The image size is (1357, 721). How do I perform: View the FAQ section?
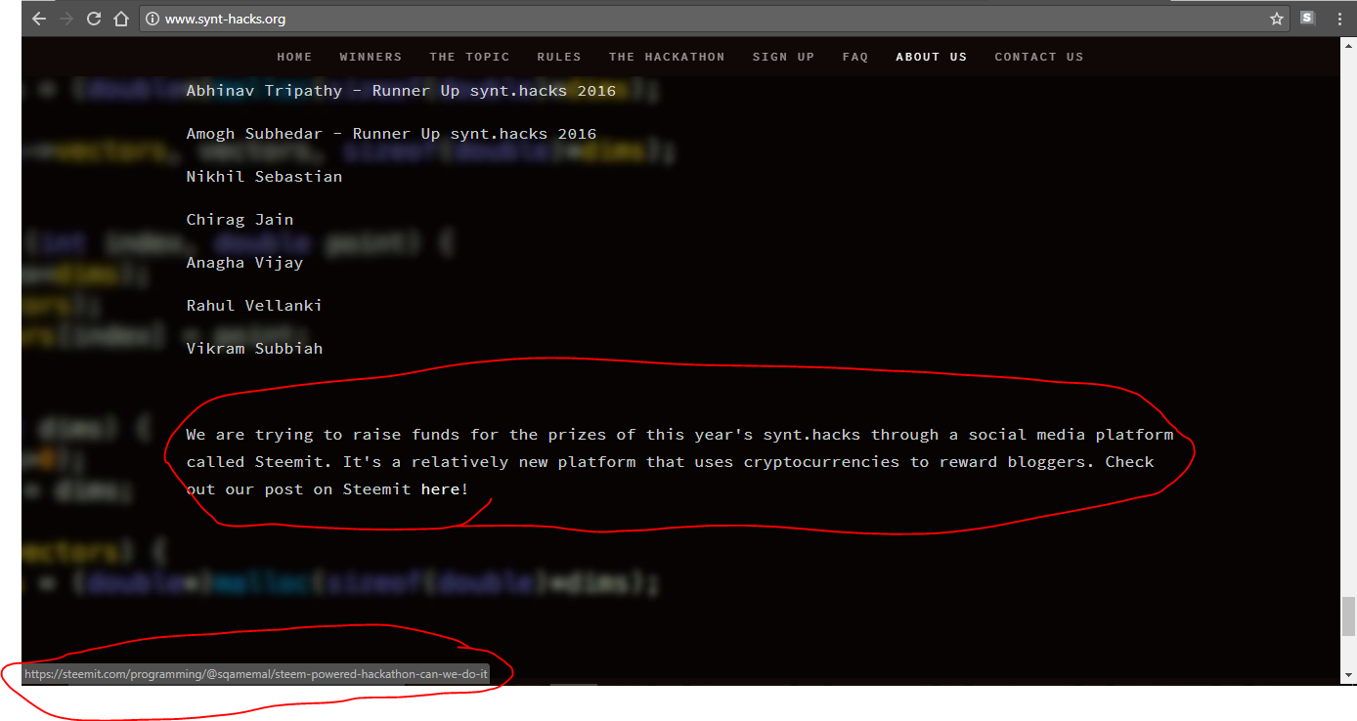[855, 57]
